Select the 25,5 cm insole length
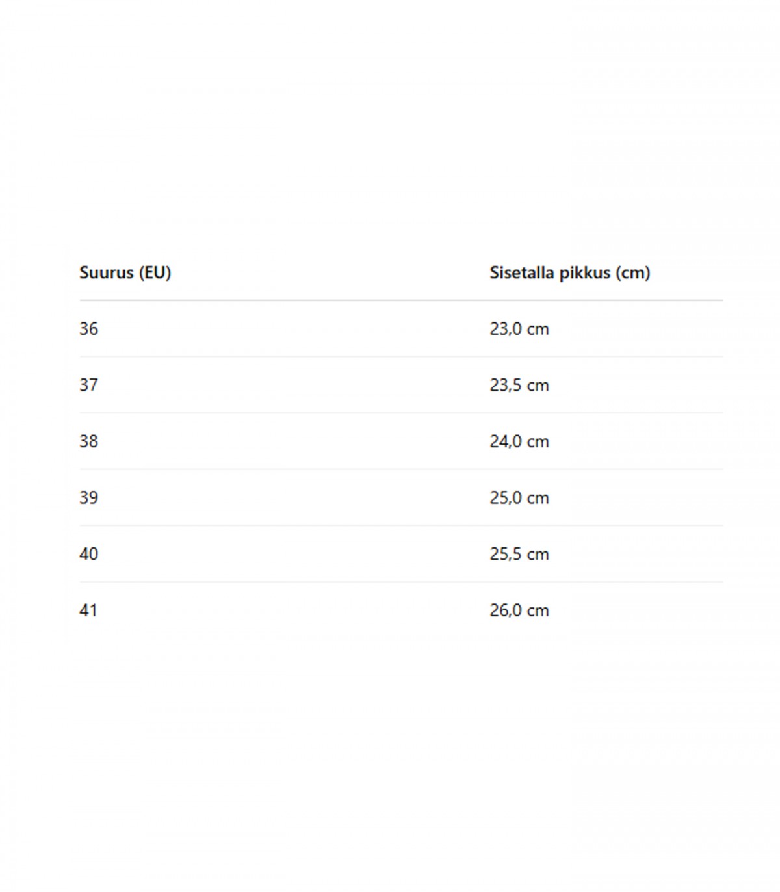 [519, 554]
